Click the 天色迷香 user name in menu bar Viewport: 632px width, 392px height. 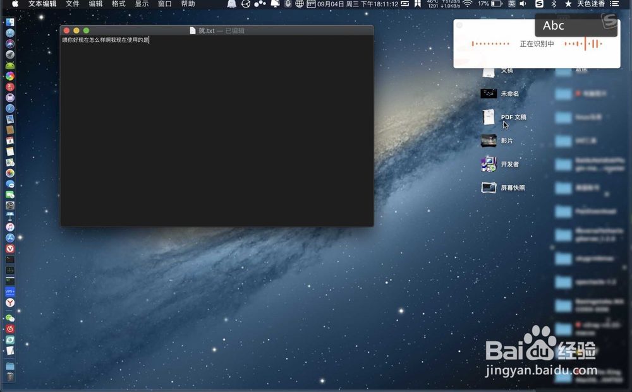pyautogui.click(x=591, y=4)
